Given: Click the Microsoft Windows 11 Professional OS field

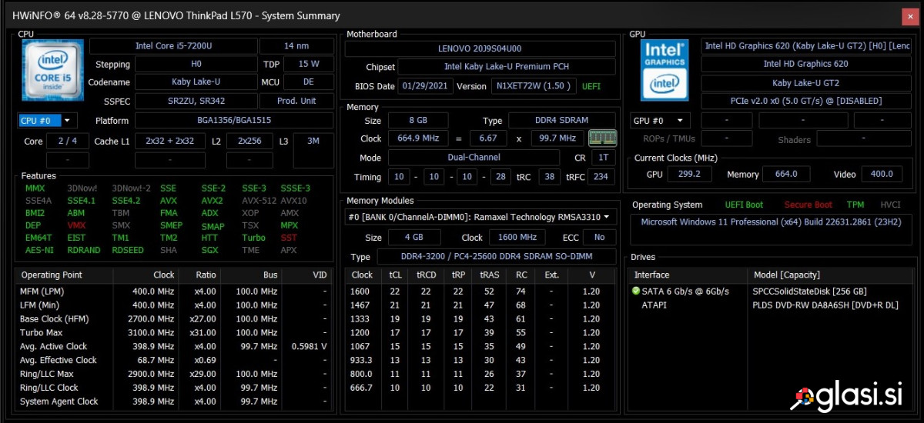Looking at the screenshot, I should [x=773, y=222].
